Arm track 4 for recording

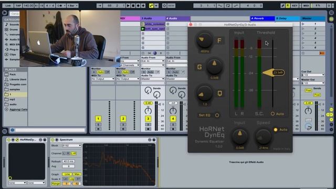(x=173, y=129)
